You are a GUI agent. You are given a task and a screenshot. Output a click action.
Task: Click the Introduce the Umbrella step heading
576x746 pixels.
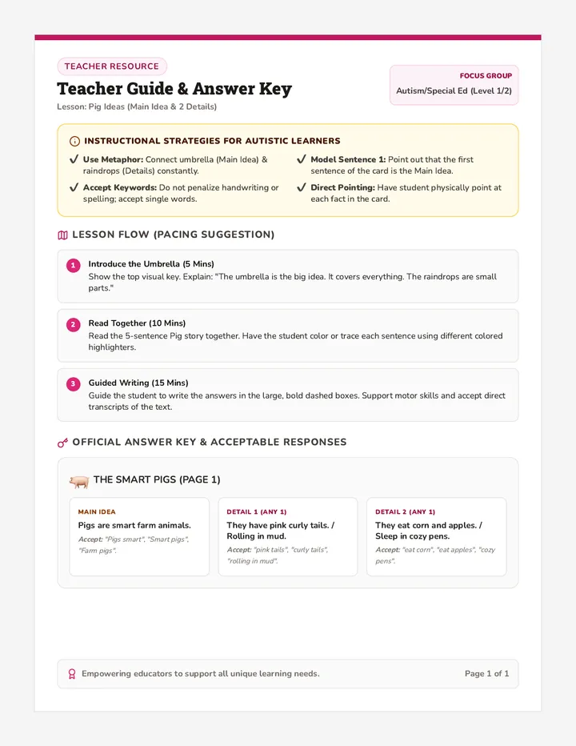tap(151, 264)
